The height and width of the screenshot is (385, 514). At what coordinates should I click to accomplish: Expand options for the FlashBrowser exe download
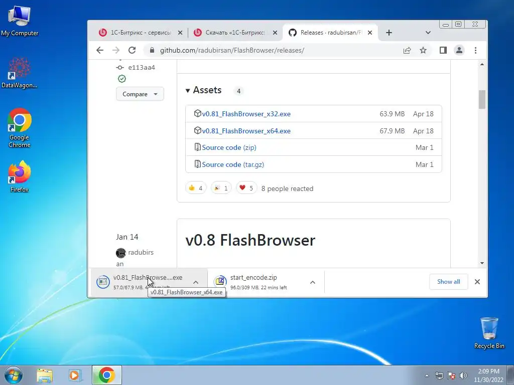pos(196,282)
